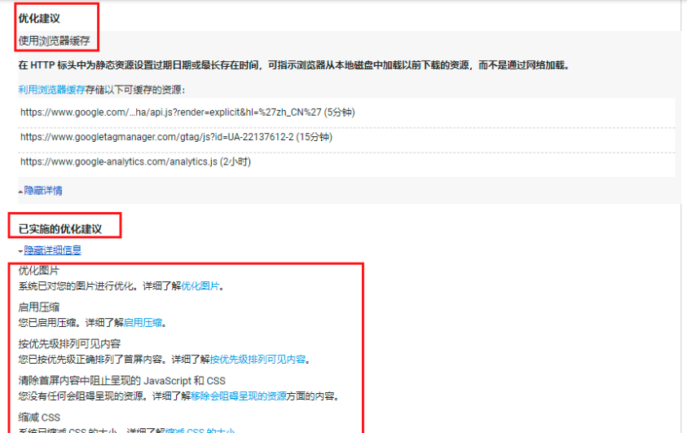Image resolution: width=687 pixels, height=433 pixels.
Task: Click the triangle icon beside 隐藏详情
Action: tap(20, 191)
